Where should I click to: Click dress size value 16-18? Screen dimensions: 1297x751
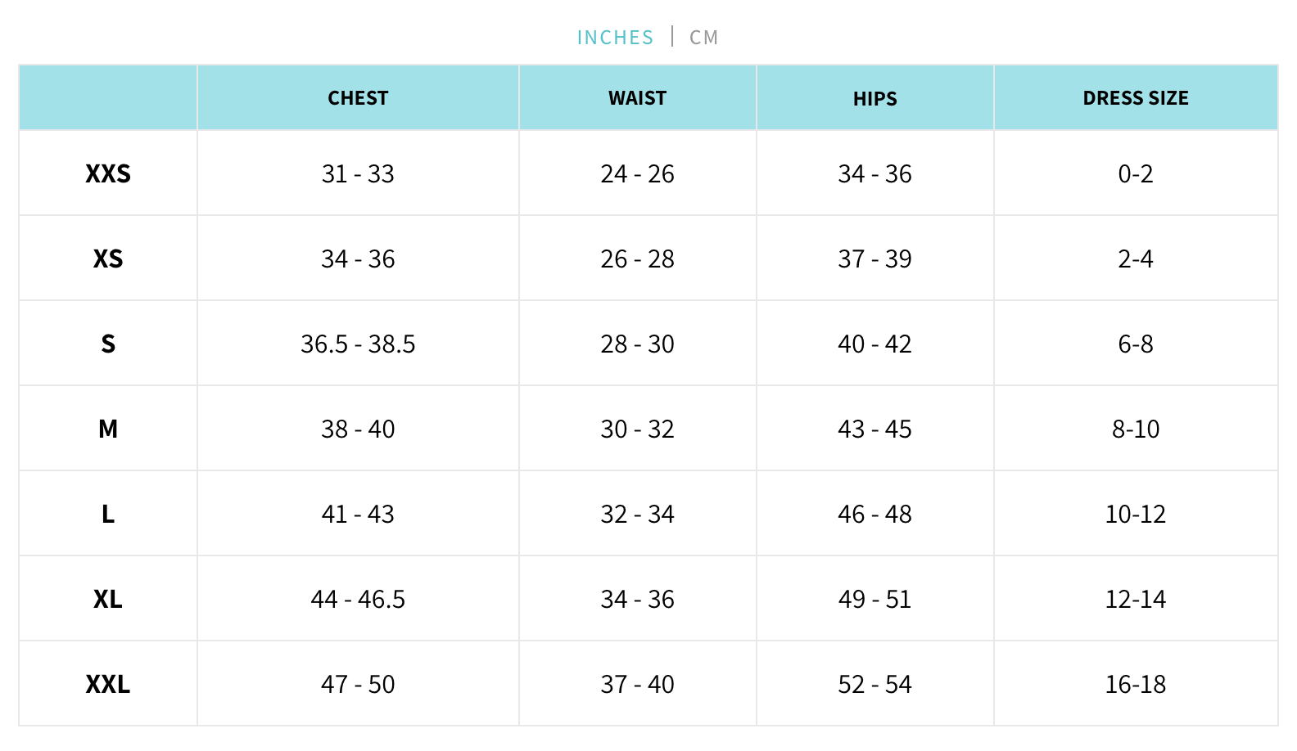[x=1135, y=684]
